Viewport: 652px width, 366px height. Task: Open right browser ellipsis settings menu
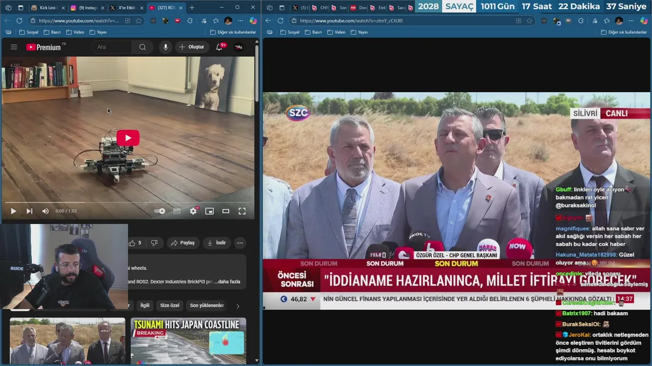click(631, 21)
